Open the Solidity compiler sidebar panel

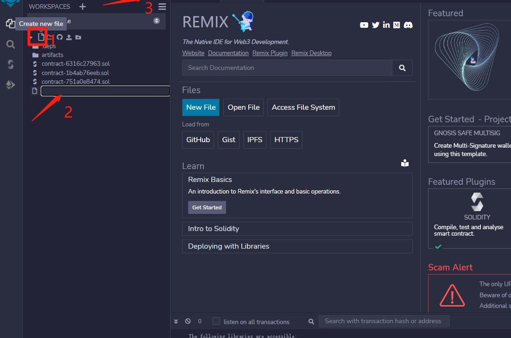(11, 64)
